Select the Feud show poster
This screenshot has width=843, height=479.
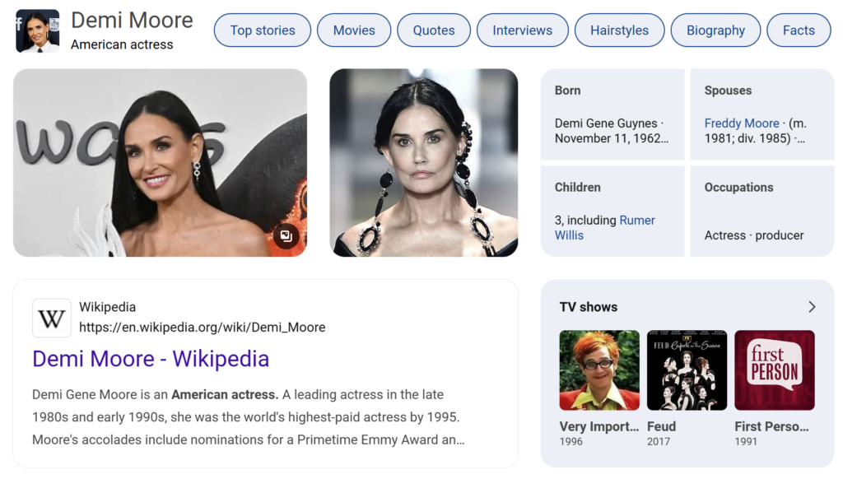tap(687, 370)
